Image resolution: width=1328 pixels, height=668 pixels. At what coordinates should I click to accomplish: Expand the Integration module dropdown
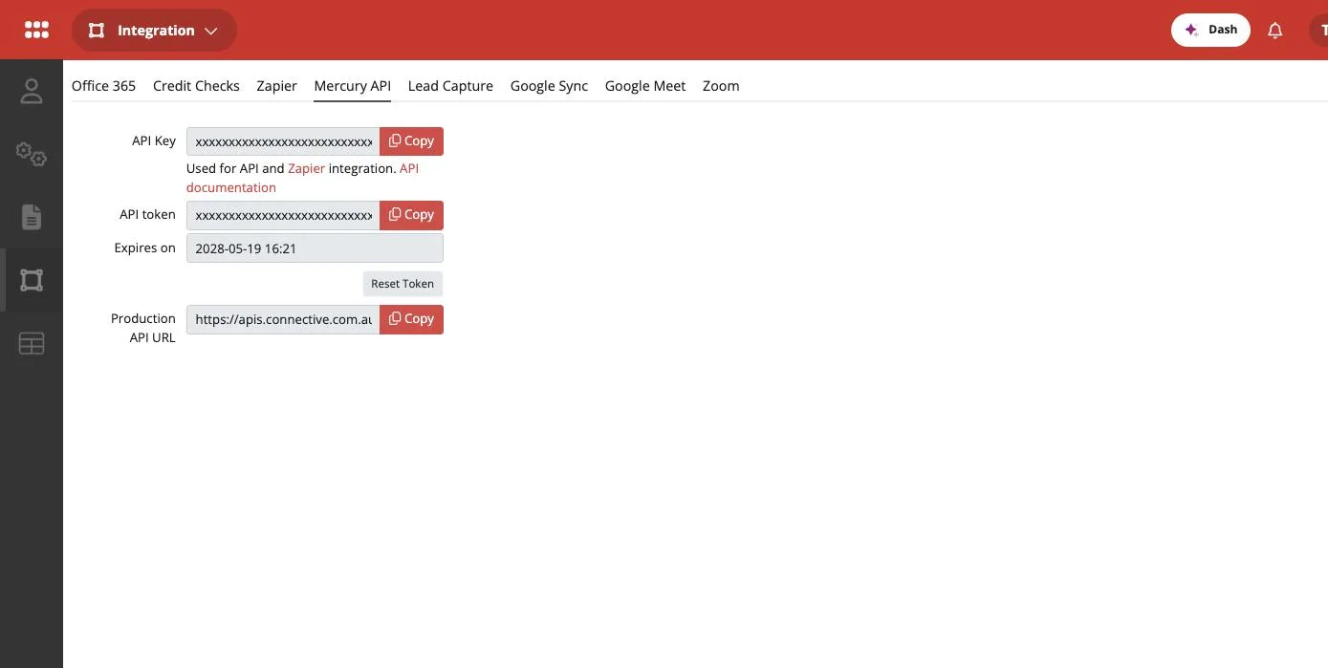click(154, 31)
